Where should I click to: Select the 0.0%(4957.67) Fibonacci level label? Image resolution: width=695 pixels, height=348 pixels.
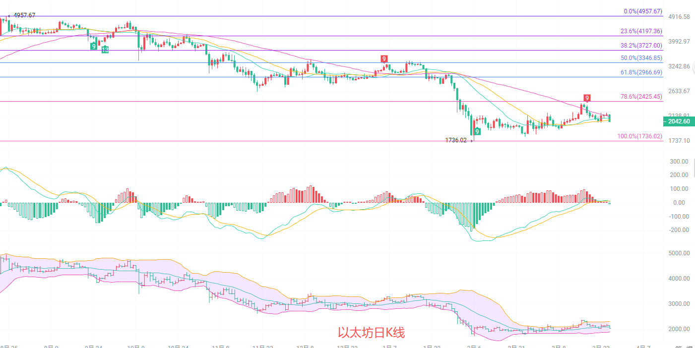pyautogui.click(x=642, y=11)
